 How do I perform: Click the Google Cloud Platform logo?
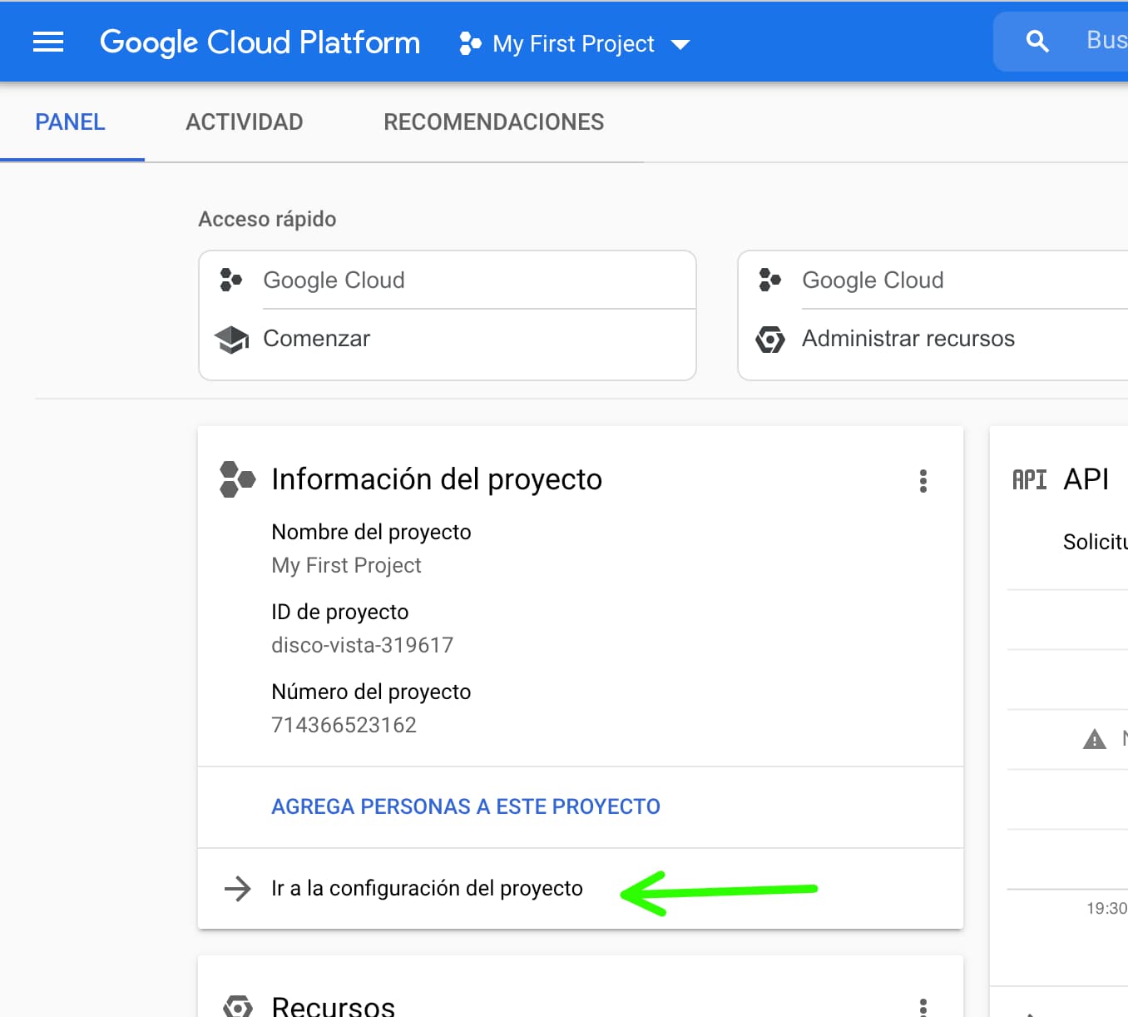pyautogui.click(x=260, y=42)
